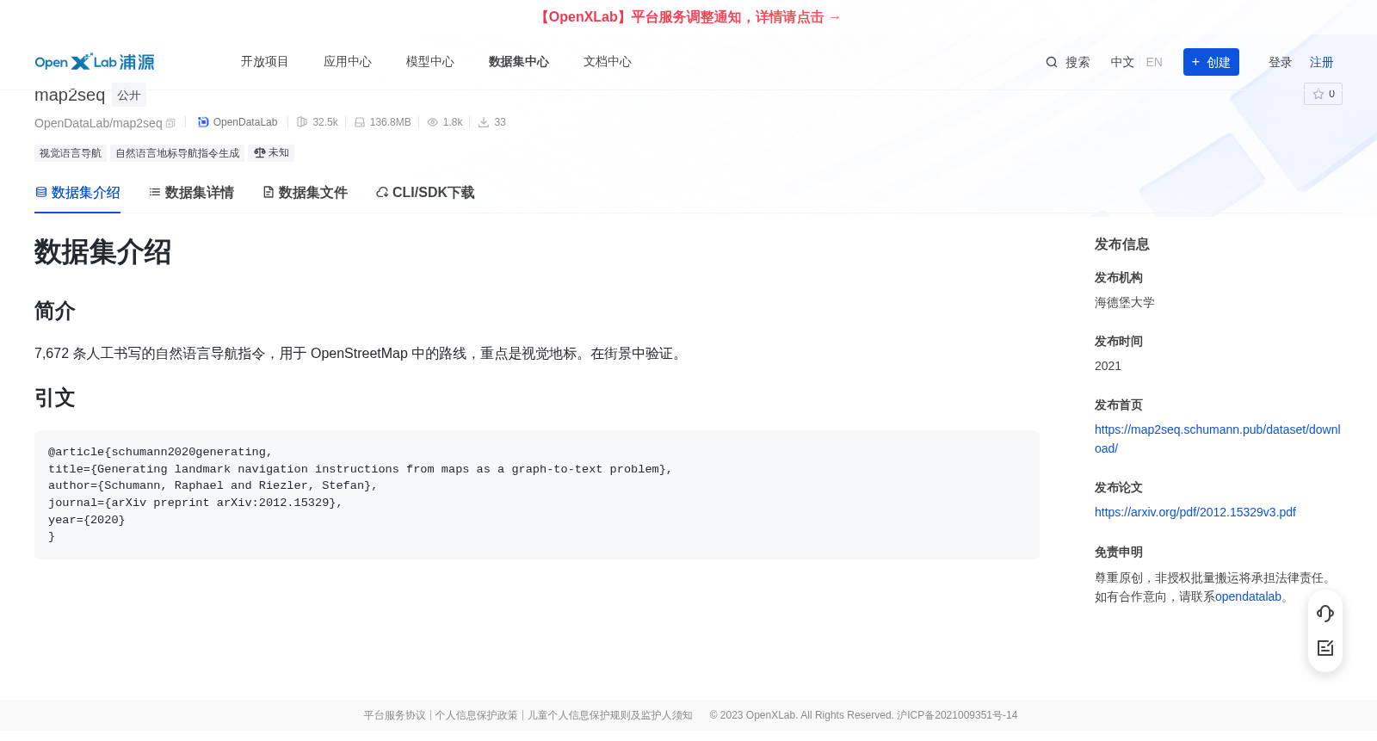The height and width of the screenshot is (741, 1377).
Task: Click the 注册 link
Action: coord(1322,62)
